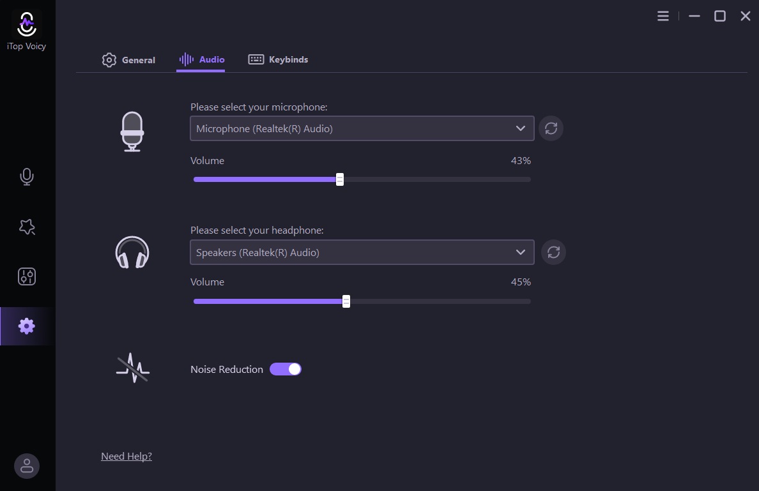Viewport: 759px width, 491px height.
Task: Switch to the General tab
Action: click(128, 59)
